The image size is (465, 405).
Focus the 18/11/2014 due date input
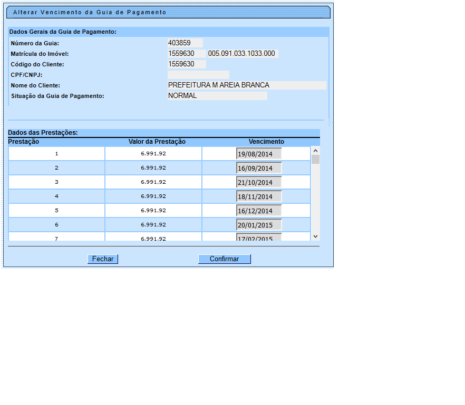point(259,196)
